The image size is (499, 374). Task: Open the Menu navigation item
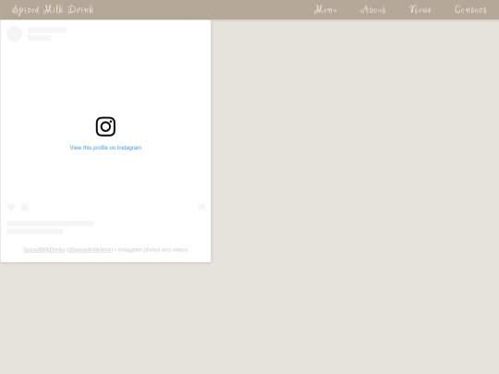click(325, 9)
